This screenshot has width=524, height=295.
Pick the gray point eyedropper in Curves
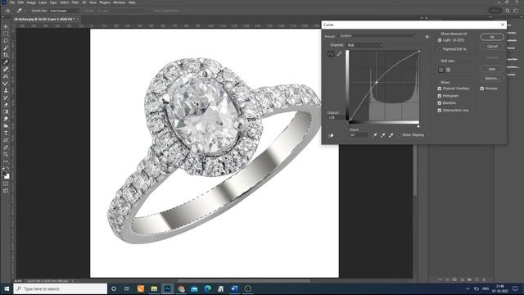tap(382, 134)
